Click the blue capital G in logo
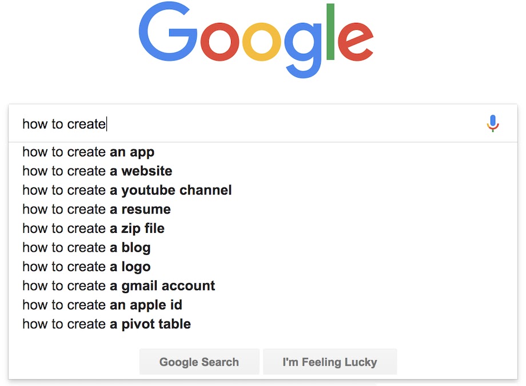Image resolution: width=526 pixels, height=386 pixels. click(167, 35)
